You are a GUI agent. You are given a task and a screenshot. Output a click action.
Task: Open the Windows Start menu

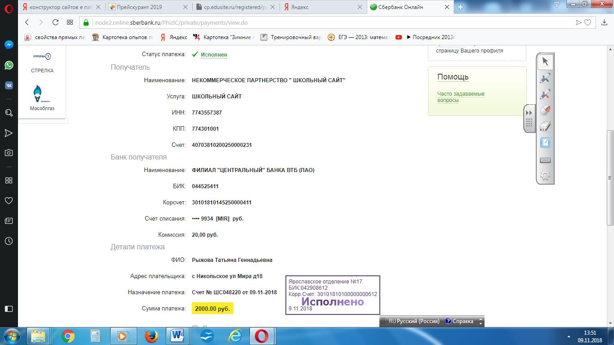click(x=11, y=336)
